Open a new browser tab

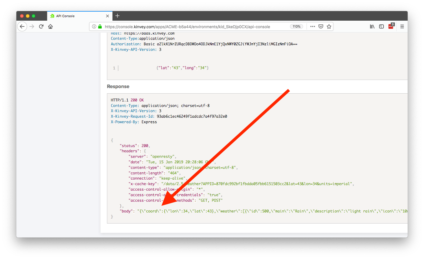pyautogui.click(x=117, y=16)
